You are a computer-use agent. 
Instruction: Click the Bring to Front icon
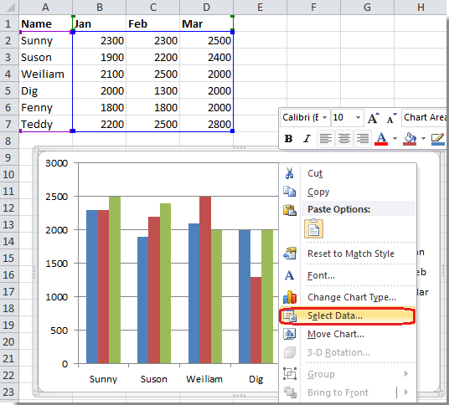[x=290, y=392]
